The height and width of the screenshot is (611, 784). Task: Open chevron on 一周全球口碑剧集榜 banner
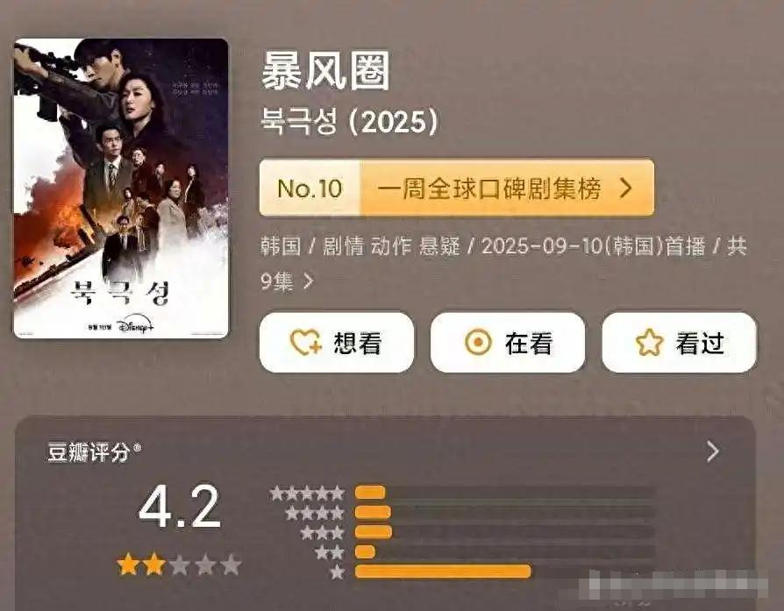[x=626, y=188]
